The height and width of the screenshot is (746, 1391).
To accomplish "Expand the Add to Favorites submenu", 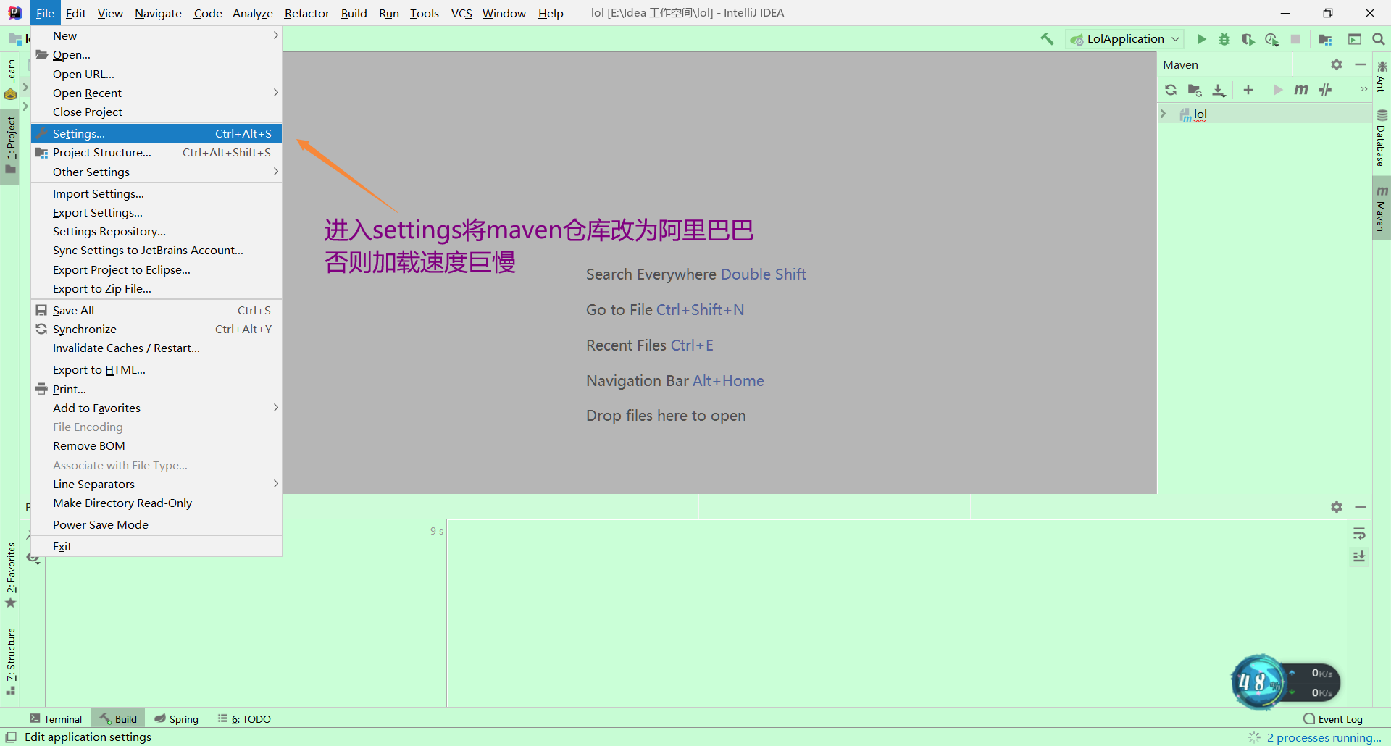I will click(x=156, y=408).
